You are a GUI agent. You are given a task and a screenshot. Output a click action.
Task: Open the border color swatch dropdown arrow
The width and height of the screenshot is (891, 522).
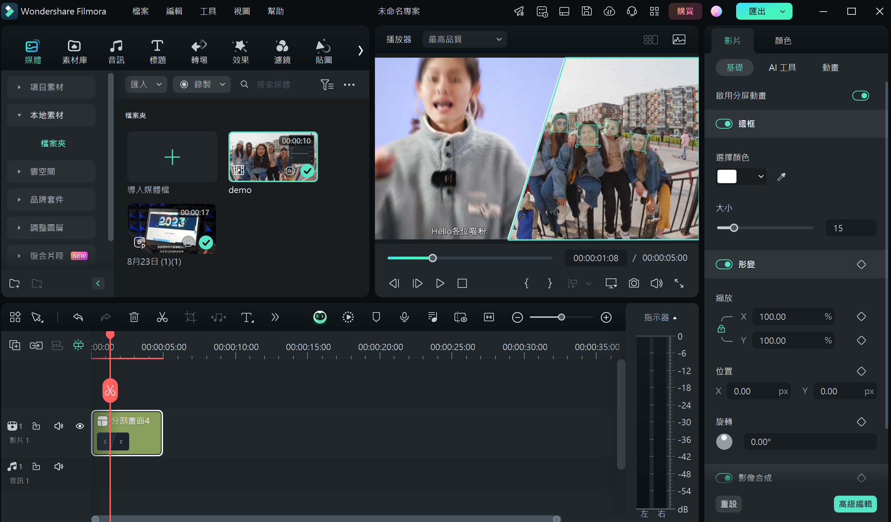pyautogui.click(x=761, y=177)
